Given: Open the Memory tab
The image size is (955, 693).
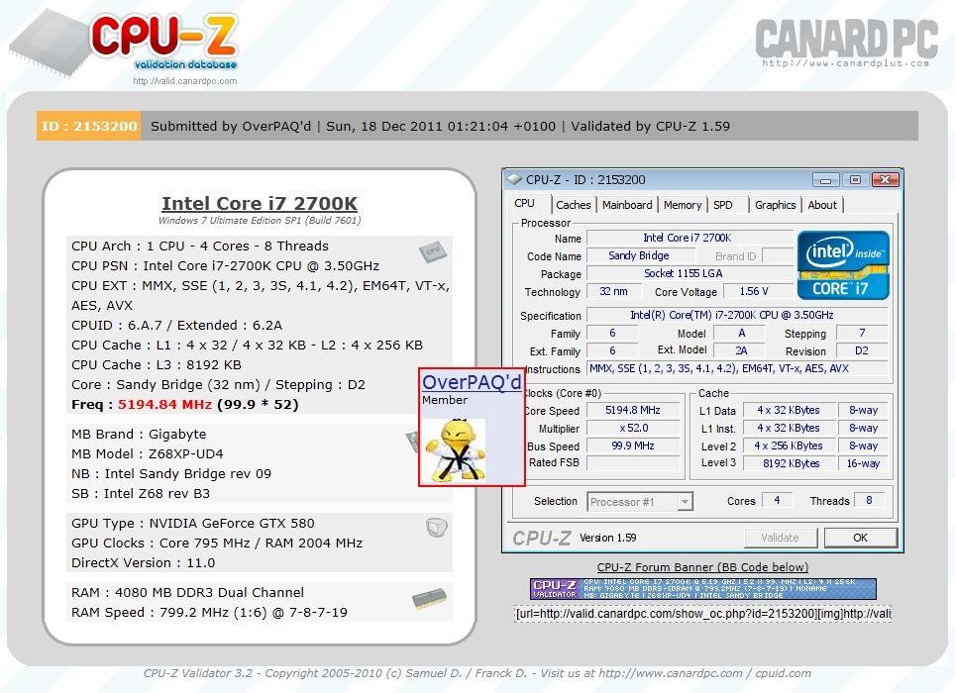Looking at the screenshot, I should pos(683,205).
